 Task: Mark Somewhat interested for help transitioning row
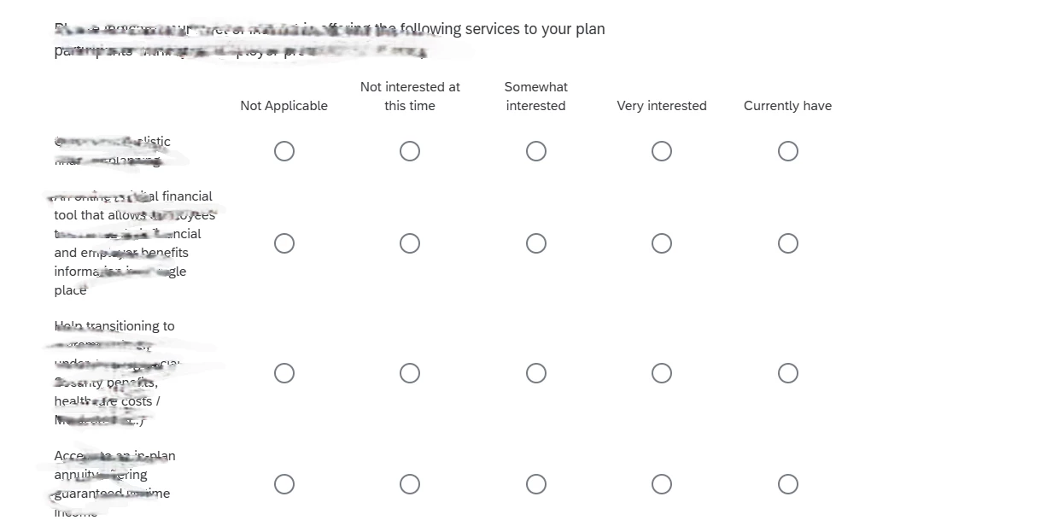pos(536,373)
